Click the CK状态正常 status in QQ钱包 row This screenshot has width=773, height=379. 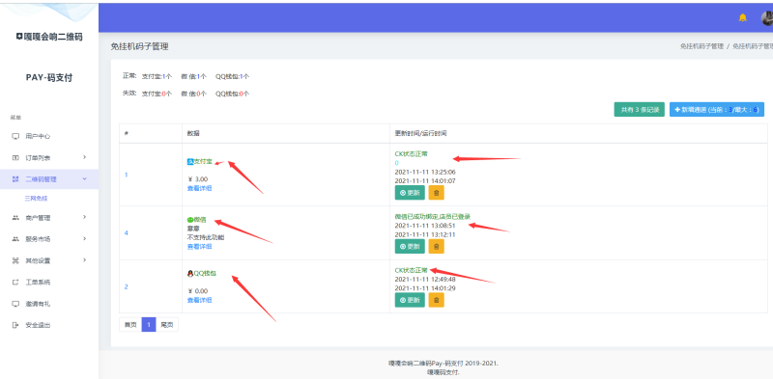point(412,270)
